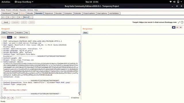Viewport: 184px width, 103px height.
Task: Open search help icon at bottom
Action: pyautogui.click(x=2, y=98)
